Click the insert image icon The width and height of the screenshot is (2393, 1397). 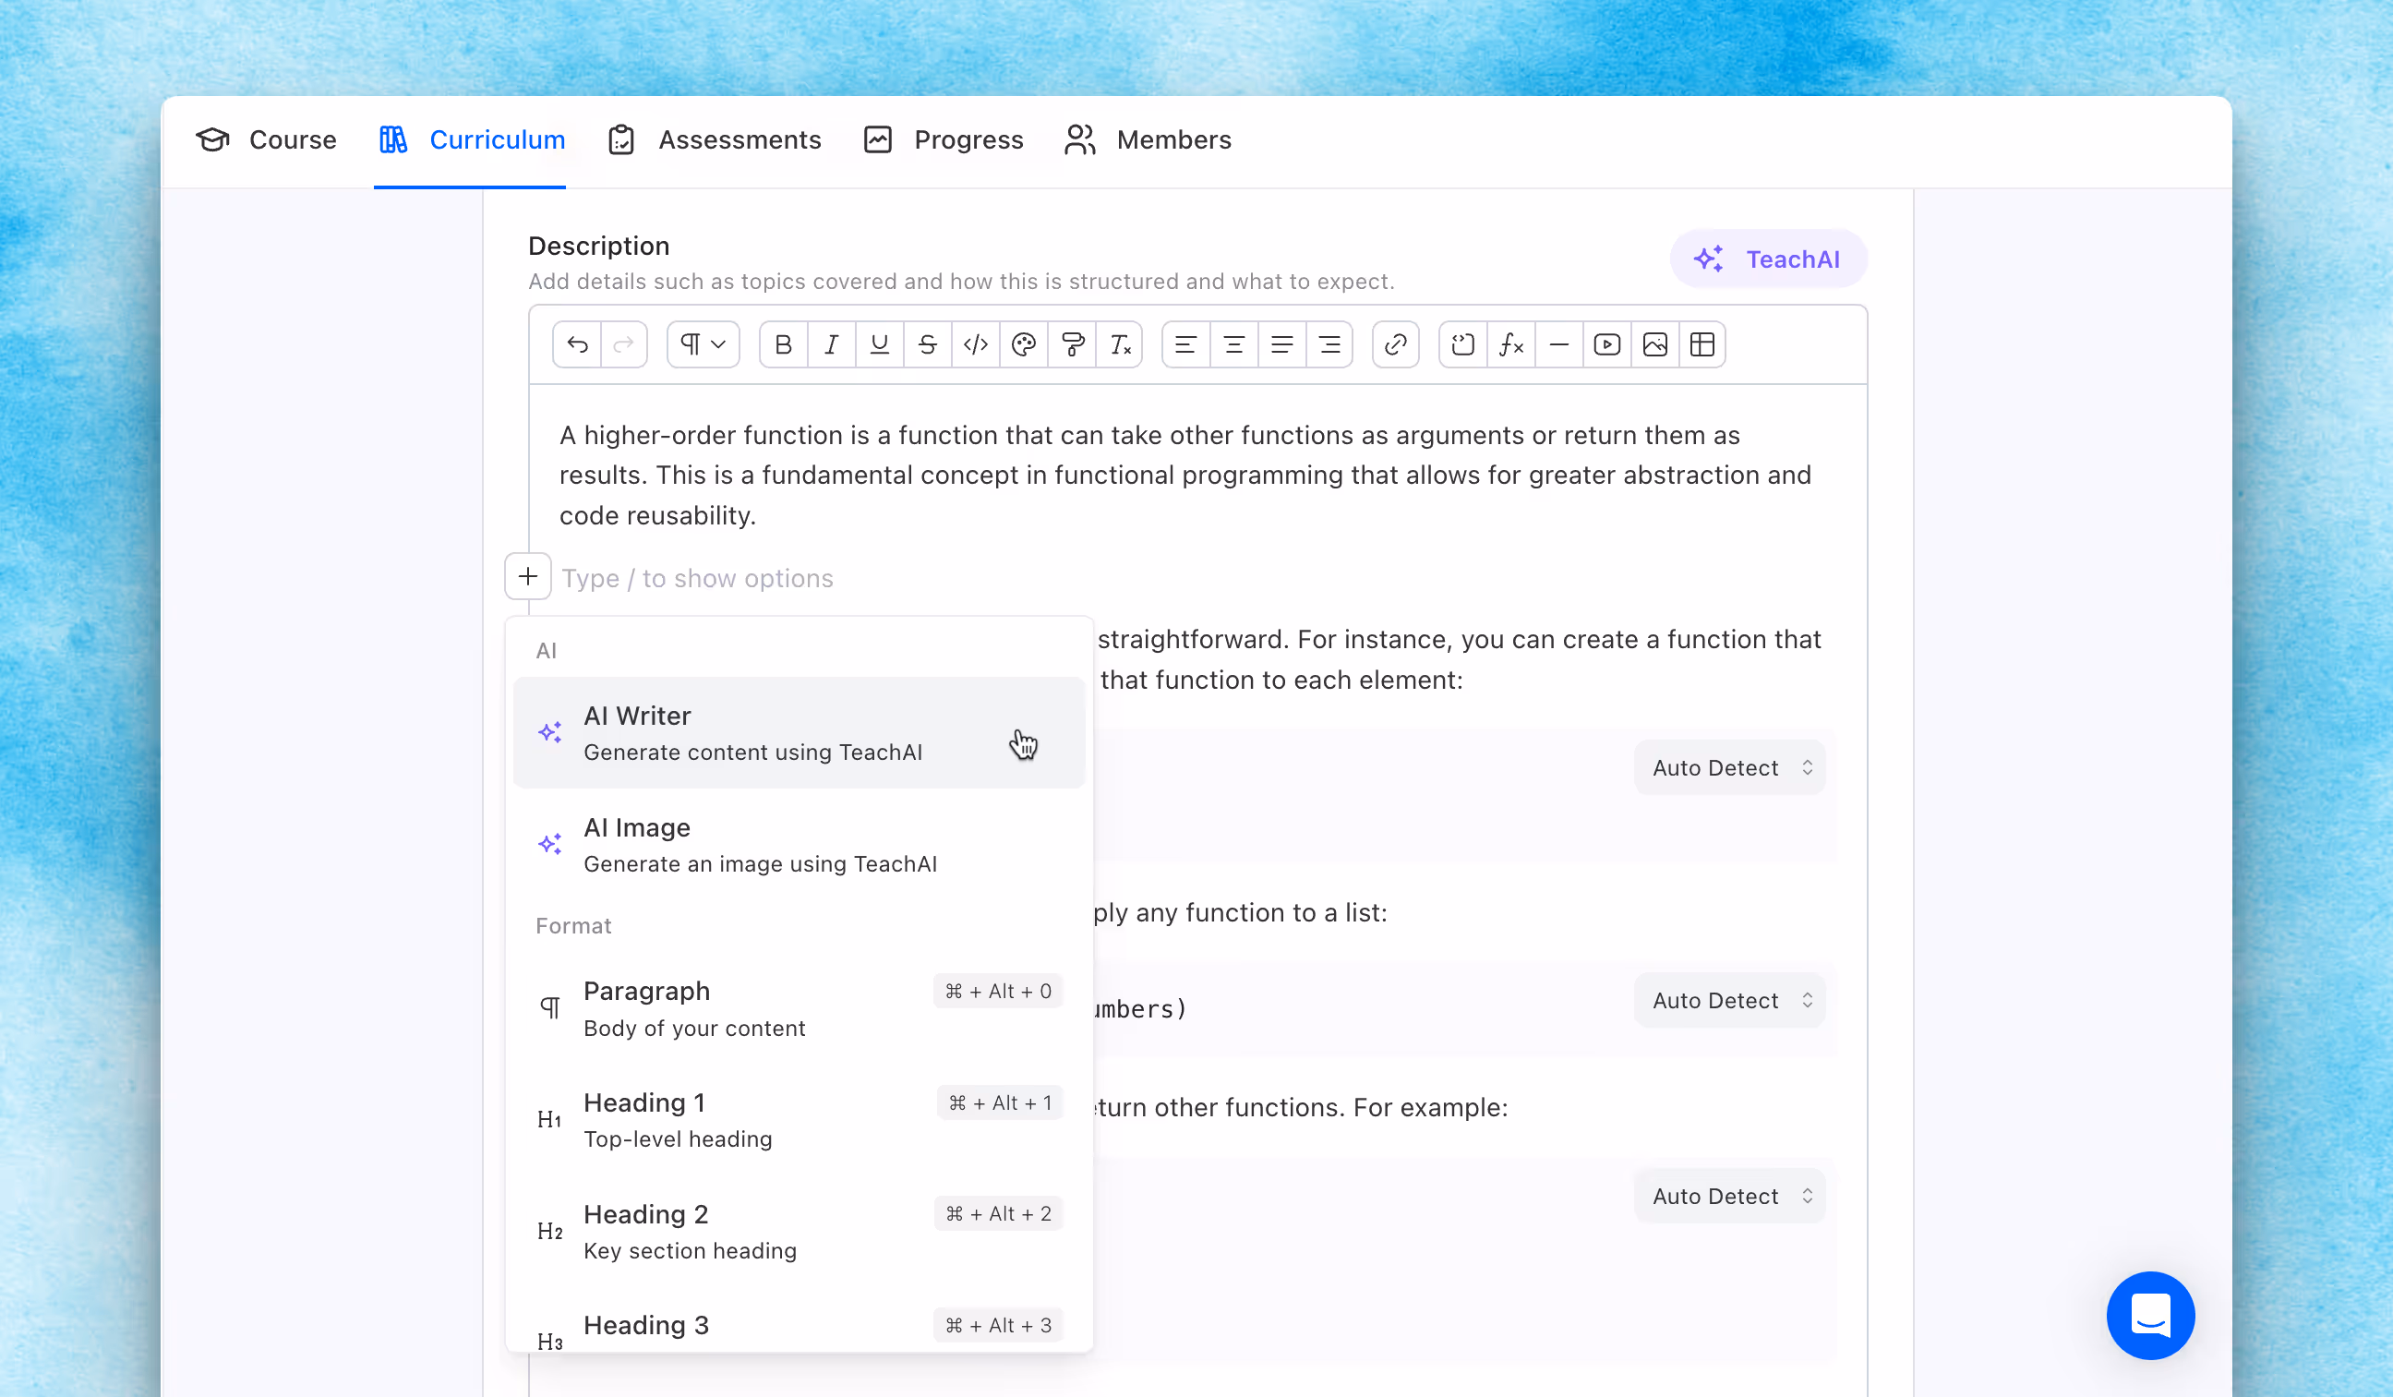click(1654, 344)
